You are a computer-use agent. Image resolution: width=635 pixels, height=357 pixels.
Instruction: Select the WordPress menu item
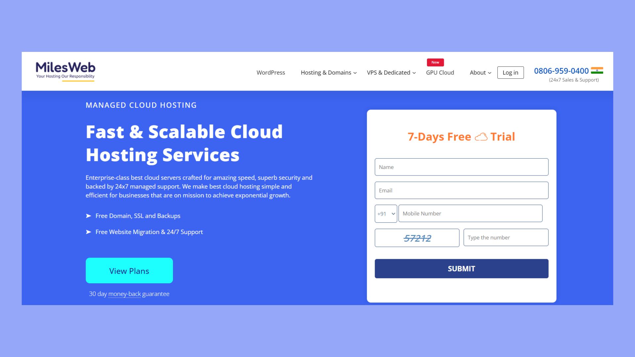pyautogui.click(x=271, y=72)
